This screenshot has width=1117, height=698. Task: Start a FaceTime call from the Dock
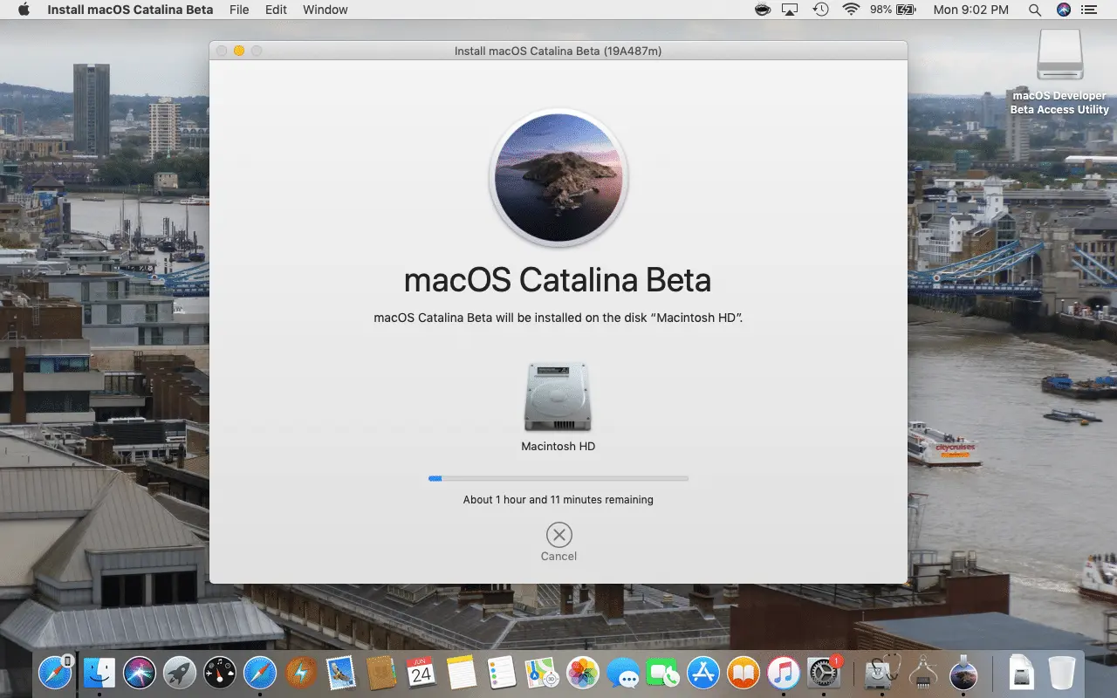pyautogui.click(x=664, y=672)
